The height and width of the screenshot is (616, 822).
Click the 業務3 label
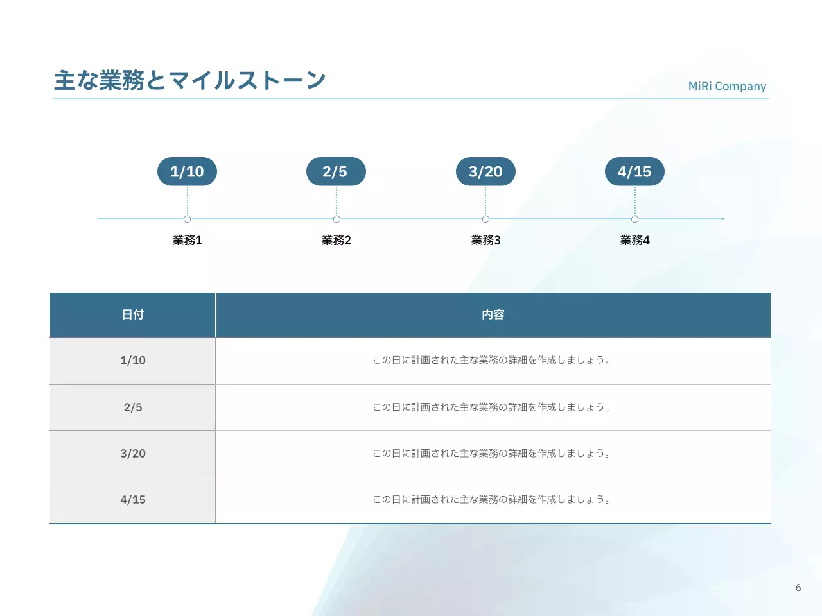[x=485, y=240]
